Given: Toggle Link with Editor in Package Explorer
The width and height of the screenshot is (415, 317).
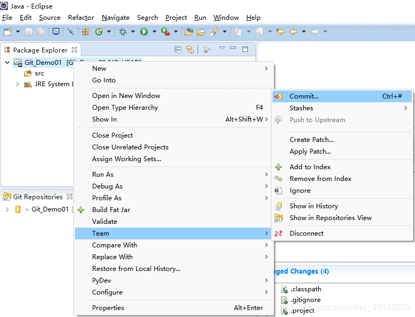Looking at the screenshot, I should click(x=190, y=49).
